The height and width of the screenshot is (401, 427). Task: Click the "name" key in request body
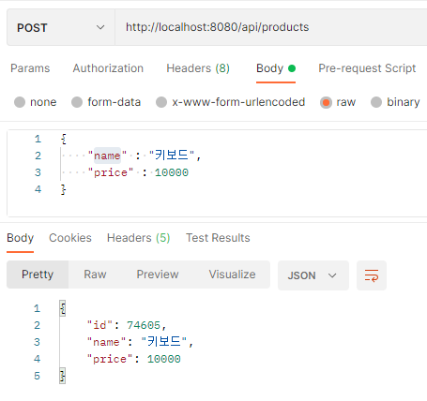coord(107,156)
